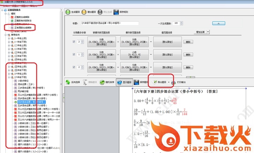Select 三步混合运算（带小中括号） tree item
254x153 pixels.
(x=31, y=88)
